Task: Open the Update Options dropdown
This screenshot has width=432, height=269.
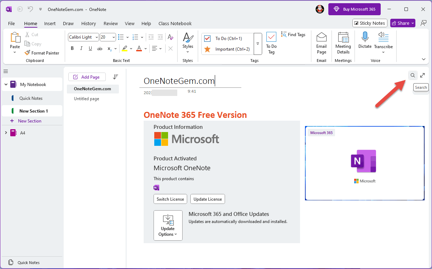Action: 168,225
